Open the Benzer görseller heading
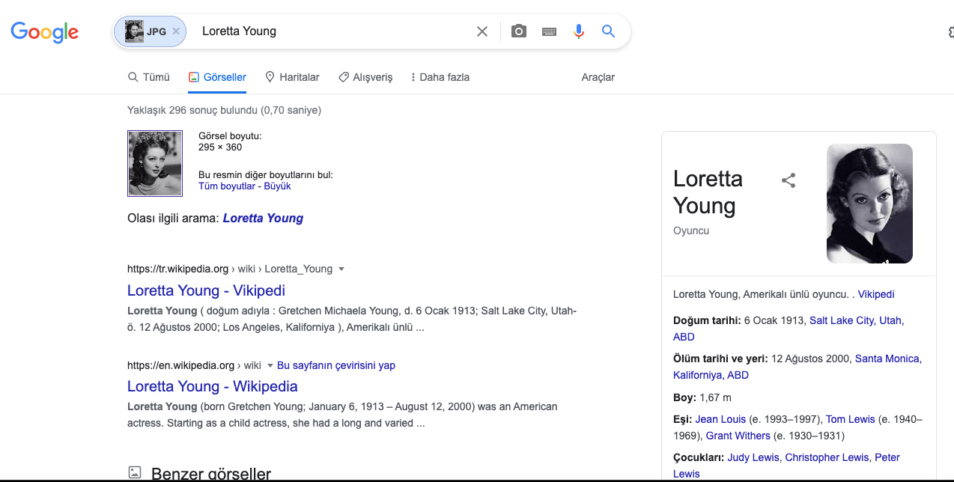This screenshot has height=482, width=954. point(211,473)
